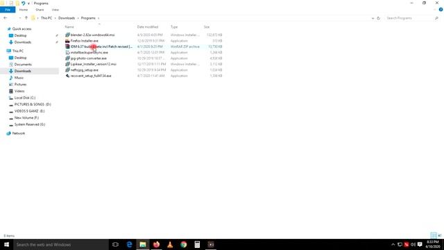
Task: Switch to the Share ribbon tab
Action: coord(40,10)
